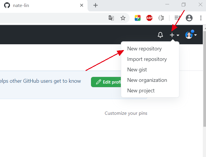The image size is (206, 157).
Task: Select New gist option
Action: [x=137, y=70]
